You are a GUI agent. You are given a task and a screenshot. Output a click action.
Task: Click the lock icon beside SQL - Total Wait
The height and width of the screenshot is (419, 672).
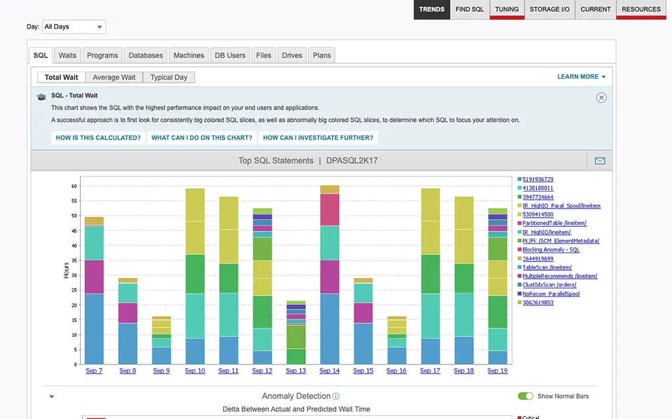(x=41, y=95)
